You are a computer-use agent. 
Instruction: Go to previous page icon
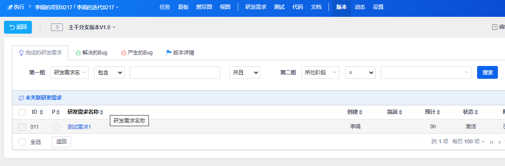click(x=500, y=142)
